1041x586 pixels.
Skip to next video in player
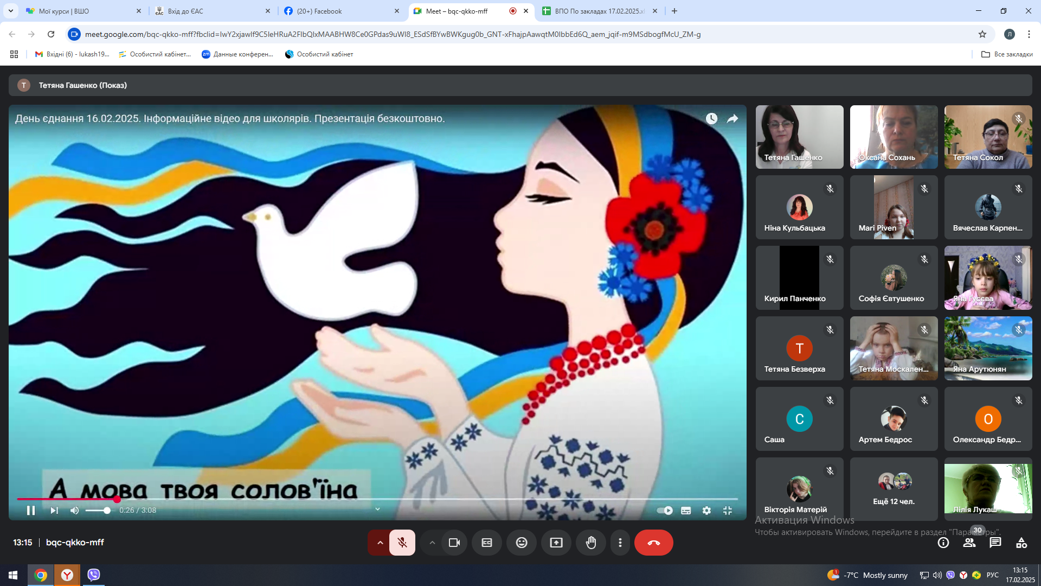tap(54, 510)
